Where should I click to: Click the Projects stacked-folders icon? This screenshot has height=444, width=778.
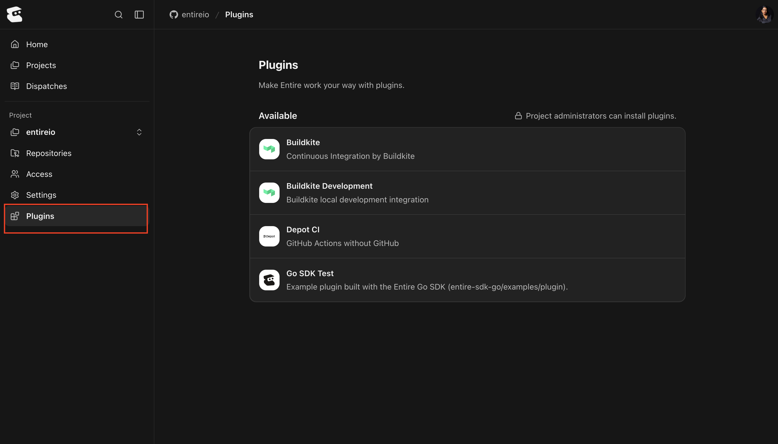(x=15, y=65)
